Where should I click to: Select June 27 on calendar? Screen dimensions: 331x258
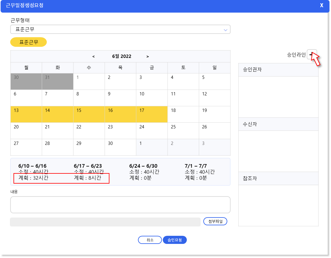[x=26, y=147]
